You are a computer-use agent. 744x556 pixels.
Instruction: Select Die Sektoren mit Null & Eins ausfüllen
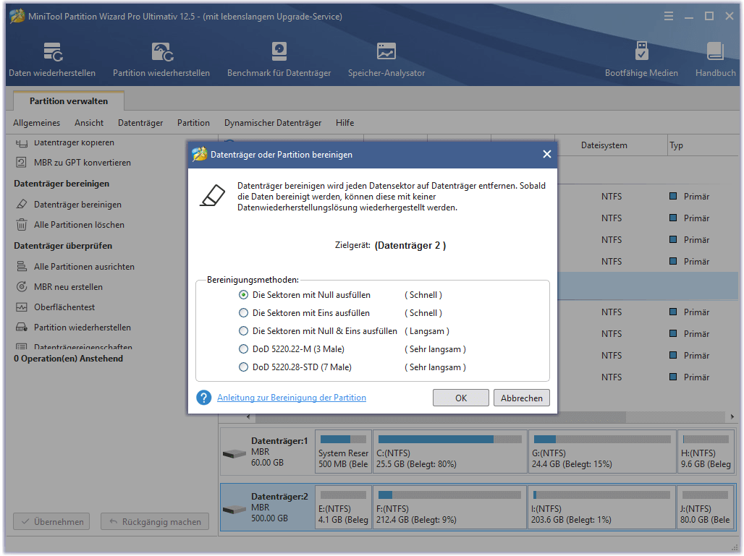point(243,331)
